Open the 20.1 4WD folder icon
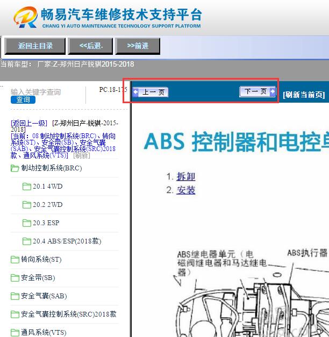Viewport: 329px width, 337px height. [27, 187]
